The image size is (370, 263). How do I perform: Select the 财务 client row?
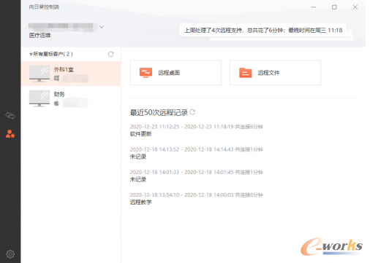point(71,98)
